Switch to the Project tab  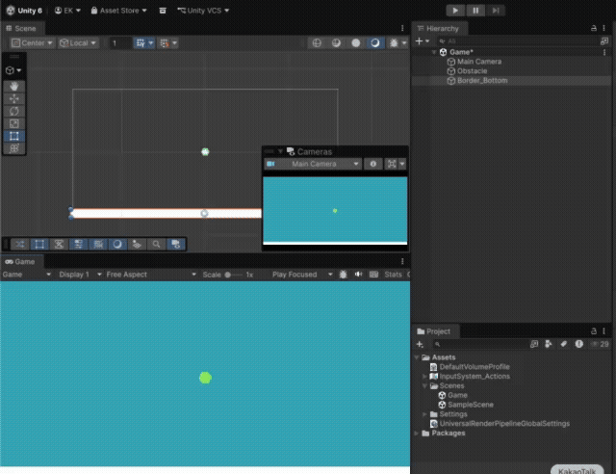pos(434,331)
